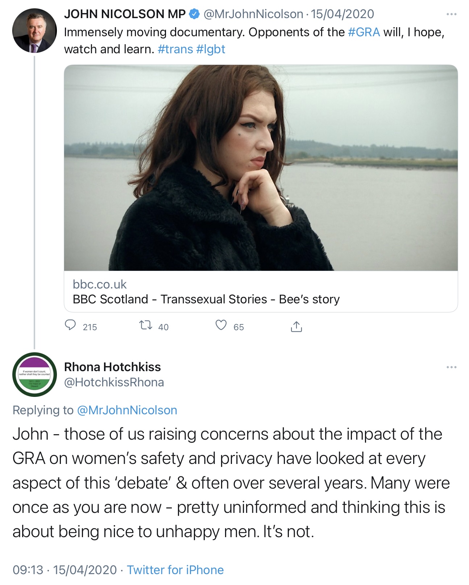Retweet John Nicolson's tweet

click(x=146, y=325)
